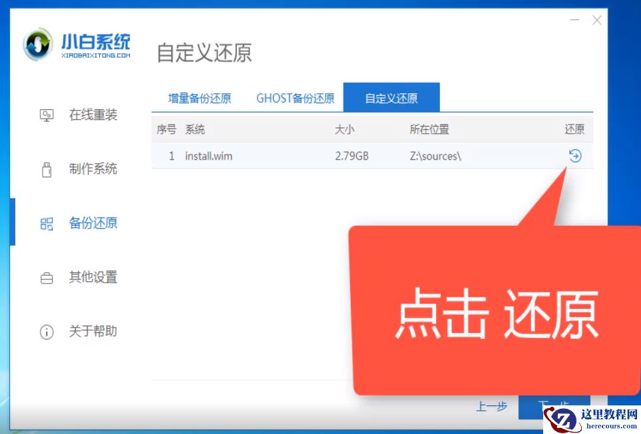The width and height of the screenshot is (641, 434).
Task: Select the 在线重装 monitor icon in sidebar
Action: [47, 114]
